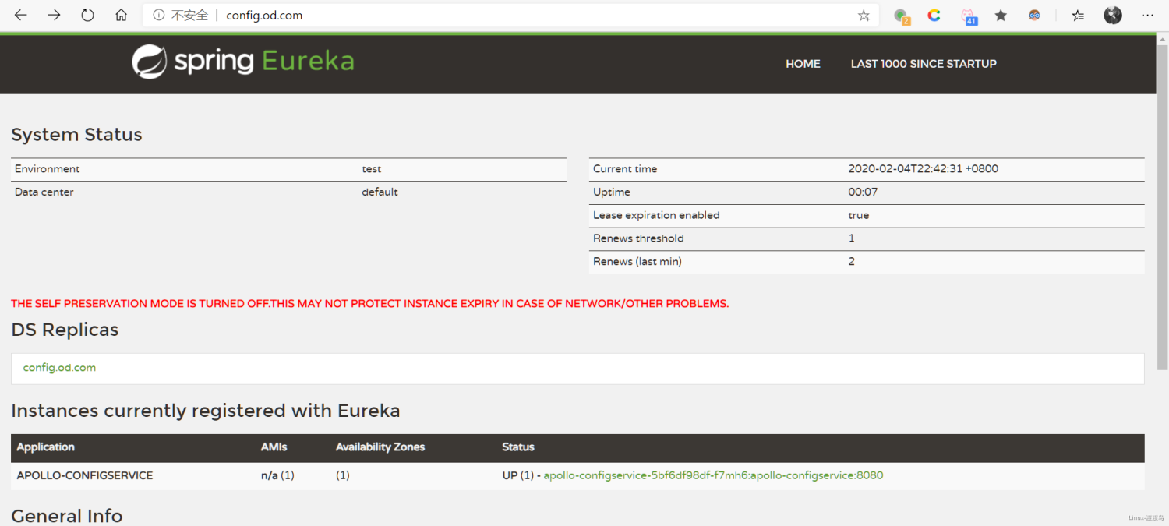Go forward with the browser forward arrow
Image resolution: width=1169 pixels, height=526 pixels.
pos(54,16)
